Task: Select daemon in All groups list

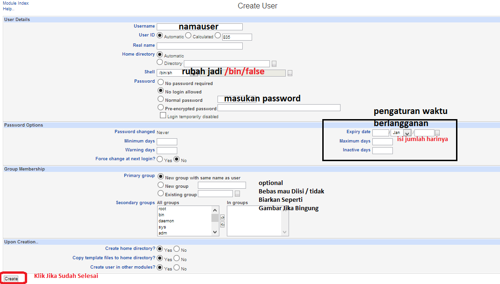Action: point(166,221)
